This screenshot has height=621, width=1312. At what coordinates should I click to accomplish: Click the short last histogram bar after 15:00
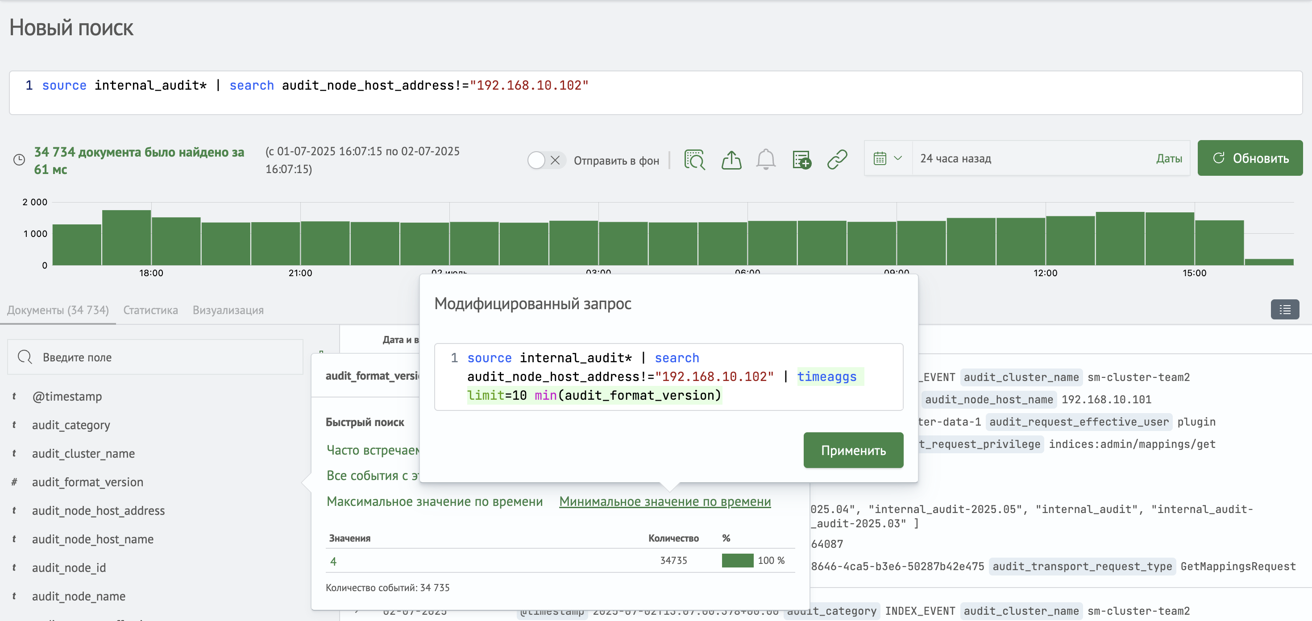pyautogui.click(x=1269, y=261)
